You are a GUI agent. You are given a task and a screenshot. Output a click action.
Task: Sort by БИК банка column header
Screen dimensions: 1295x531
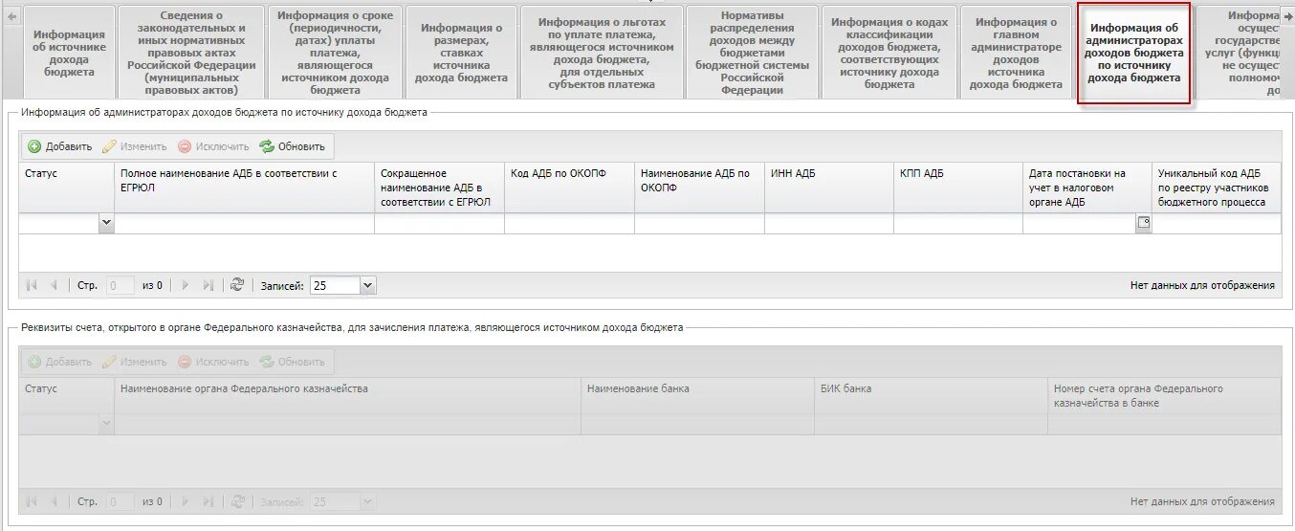click(x=931, y=396)
